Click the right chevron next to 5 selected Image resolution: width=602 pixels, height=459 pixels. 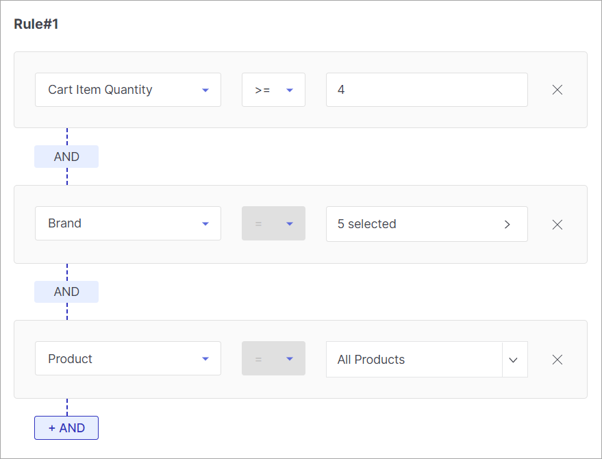pos(507,225)
